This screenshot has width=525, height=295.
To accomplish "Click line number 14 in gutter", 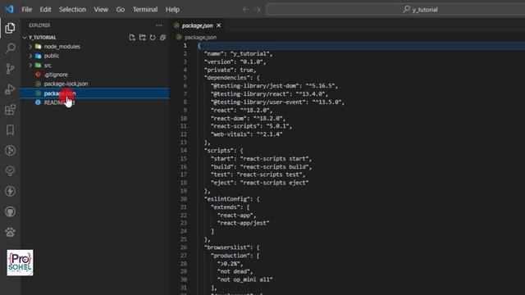I will 184,151.
